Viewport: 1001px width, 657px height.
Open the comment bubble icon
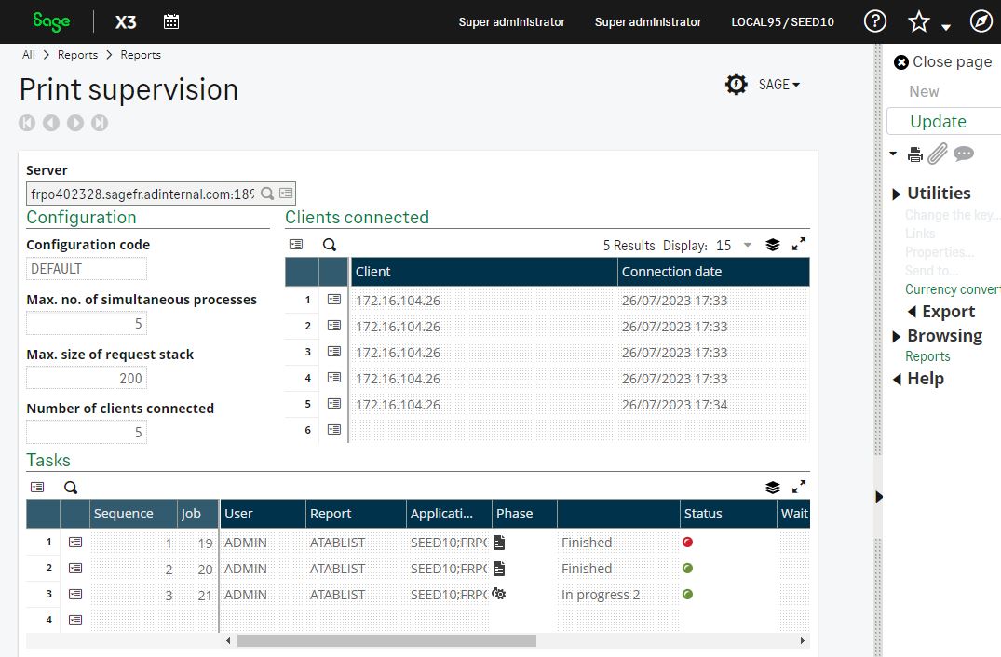(964, 154)
